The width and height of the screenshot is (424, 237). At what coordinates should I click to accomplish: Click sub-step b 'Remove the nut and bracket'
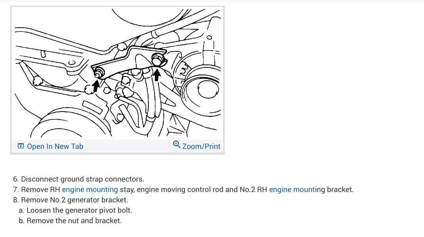[x=74, y=220]
